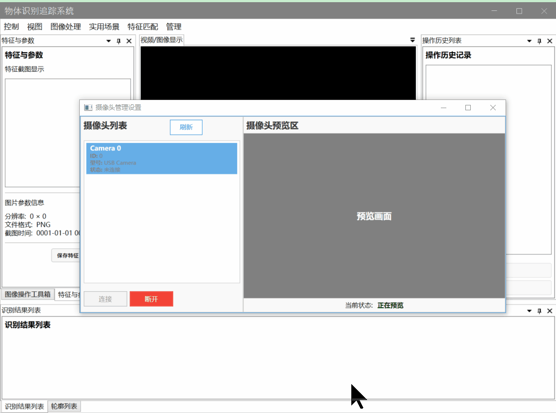Image resolution: width=556 pixels, height=413 pixels.
Task: Click the 特征截图显示 label
Action: click(x=24, y=69)
